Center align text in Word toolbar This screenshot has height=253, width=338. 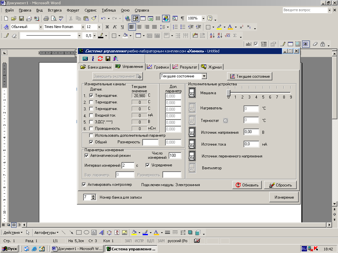(x=139, y=27)
